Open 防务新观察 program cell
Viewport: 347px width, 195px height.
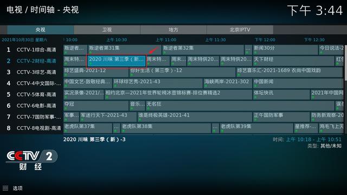[327, 117]
